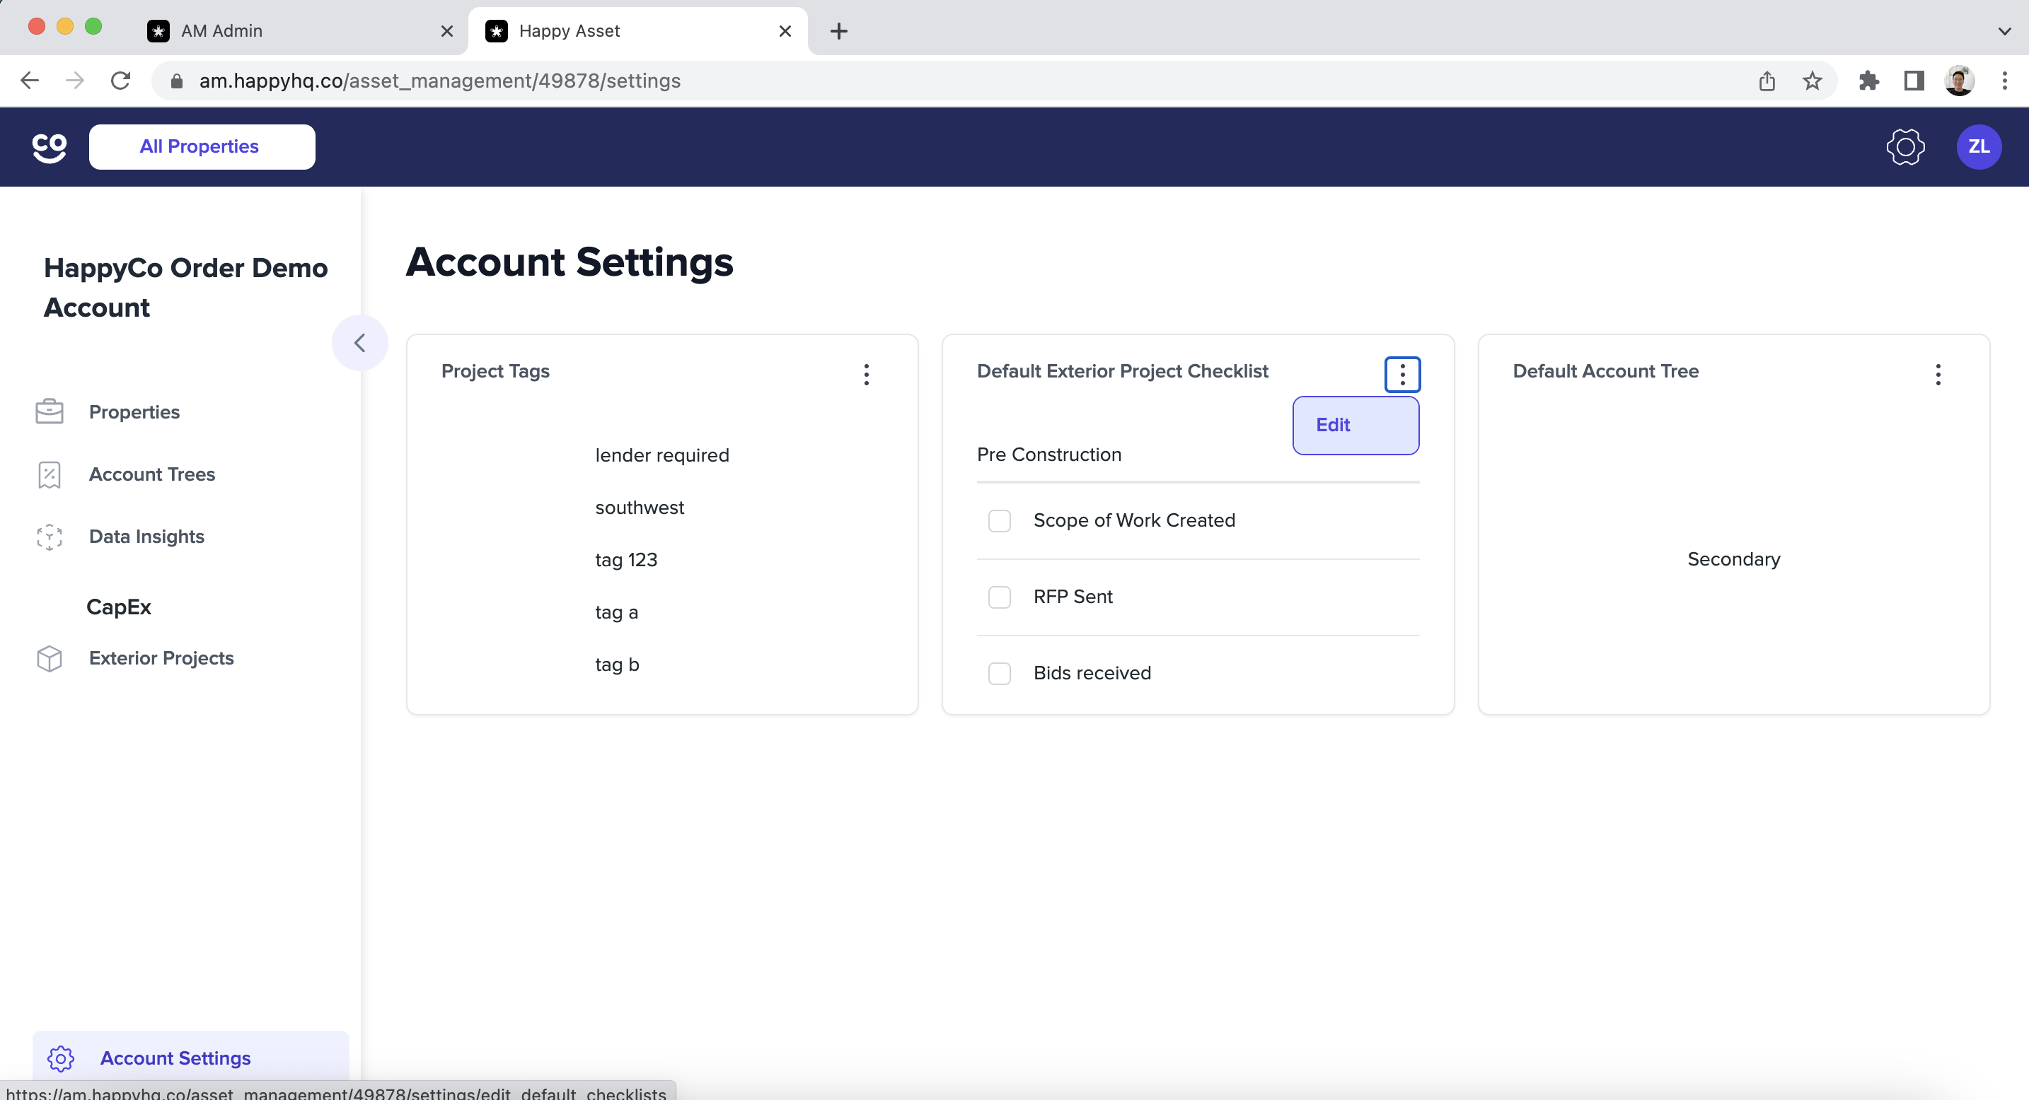2029x1100 pixels.
Task: Click the Project Tags card title
Action: [x=495, y=371]
